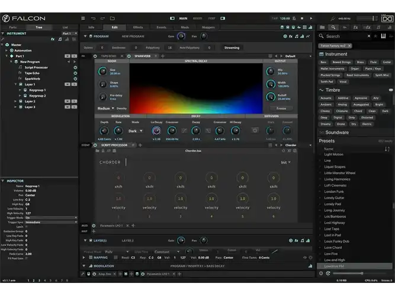Expand the Mapping section

coord(84,258)
